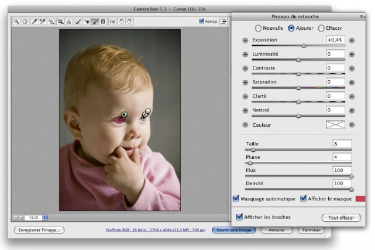
Task: Select the Straighten tool
Action: point(69,22)
